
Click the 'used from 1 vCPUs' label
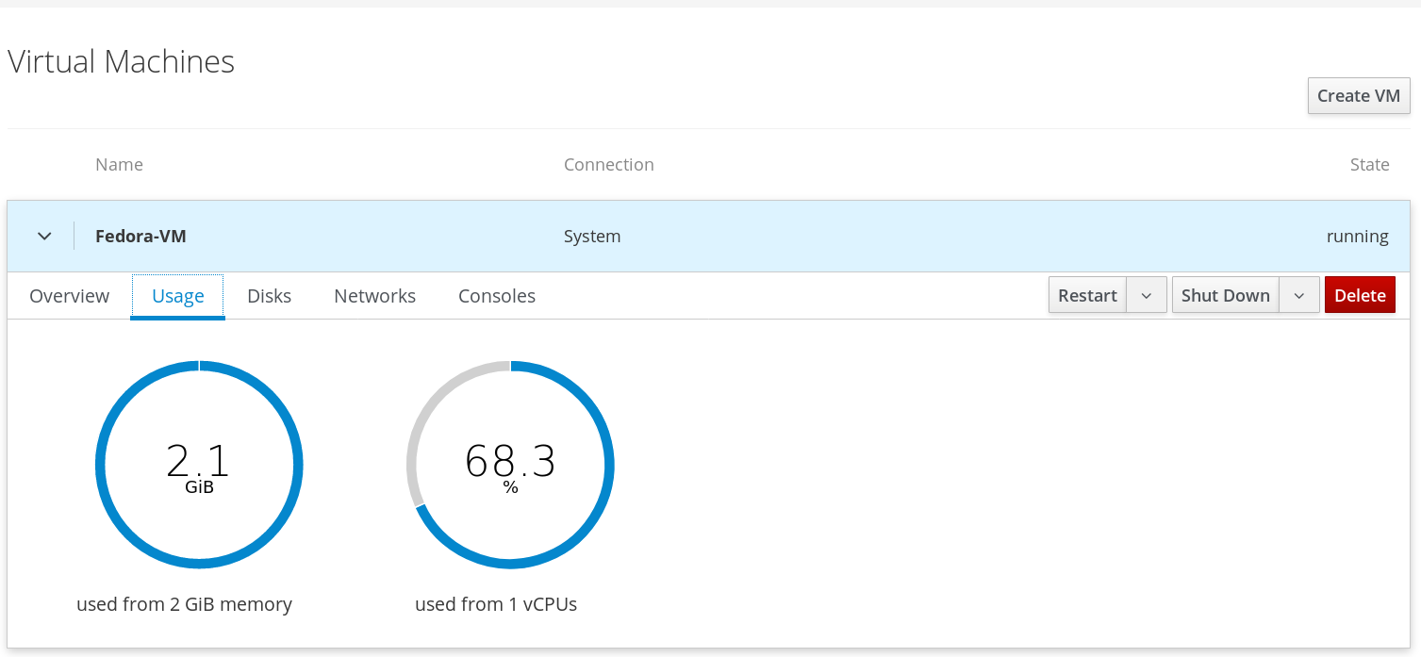[x=496, y=604]
